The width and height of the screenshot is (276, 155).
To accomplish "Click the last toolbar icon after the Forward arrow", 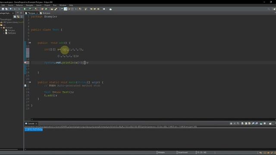I will (x=110, y=9).
